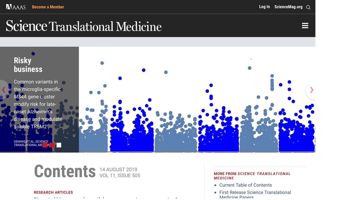Open First Release Science Translational Medicine Papers
This screenshot has width=356, height=200.
pyautogui.click(x=255, y=194)
